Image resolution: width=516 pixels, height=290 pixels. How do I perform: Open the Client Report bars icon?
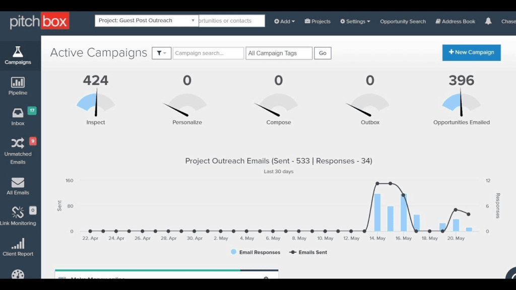pos(18,244)
